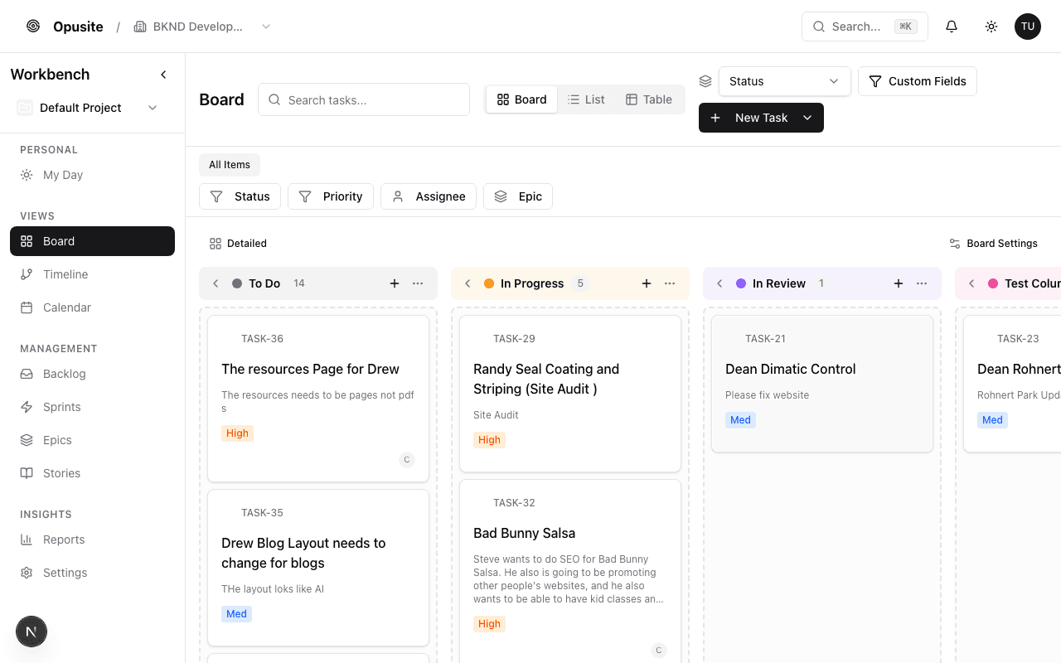Select the Timeline view in sidebar
The image size is (1061, 663).
[x=65, y=274]
